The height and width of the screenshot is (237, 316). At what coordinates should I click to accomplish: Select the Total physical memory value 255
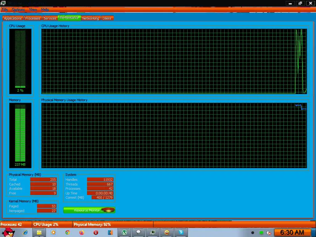tap(44, 180)
